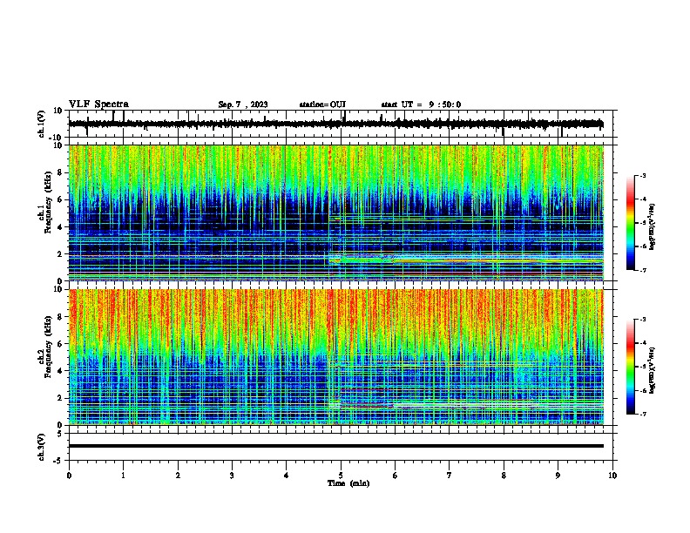Click the "Time (min)" x-axis label
690x533 pixels.
coord(348,483)
